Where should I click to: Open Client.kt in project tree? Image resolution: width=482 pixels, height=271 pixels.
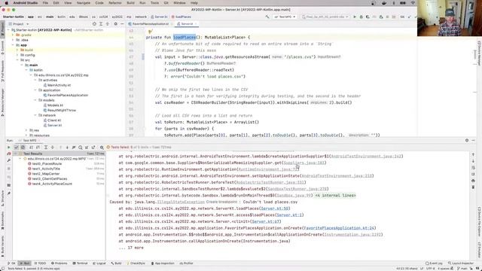52,120
